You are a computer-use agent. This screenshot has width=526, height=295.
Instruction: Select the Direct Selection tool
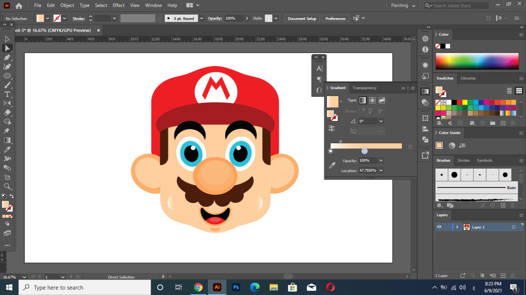pos(7,48)
